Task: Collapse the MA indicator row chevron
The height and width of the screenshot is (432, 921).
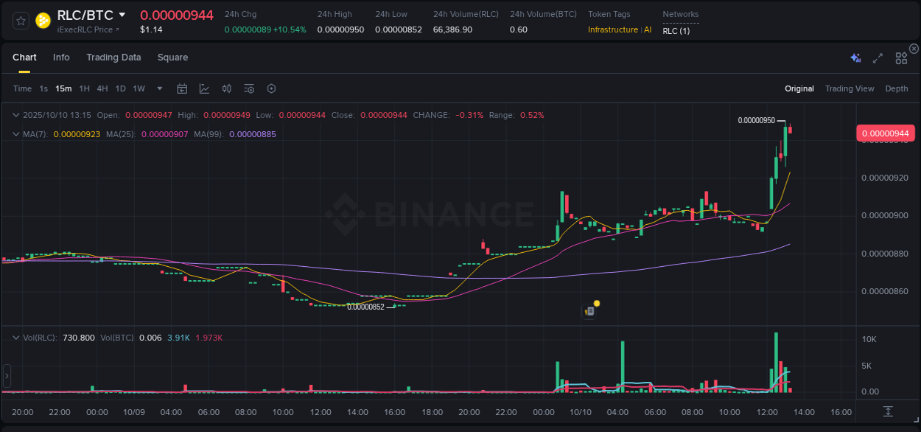Action: coord(15,133)
